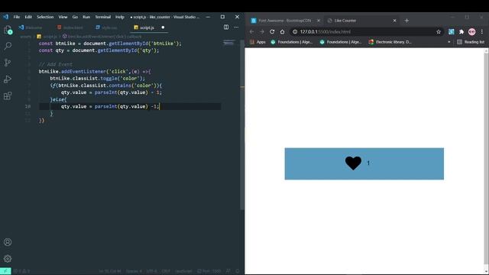Image resolution: width=489 pixels, height=275 pixels.
Task: Click the notifications bell in status bar
Action: (238, 271)
